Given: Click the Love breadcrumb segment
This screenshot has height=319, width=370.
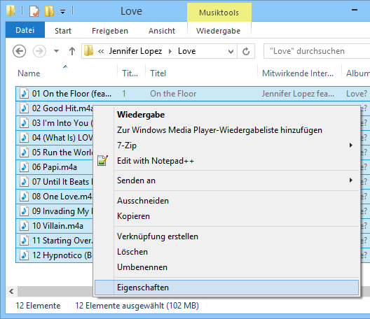Looking at the screenshot, I should (x=186, y=51).
